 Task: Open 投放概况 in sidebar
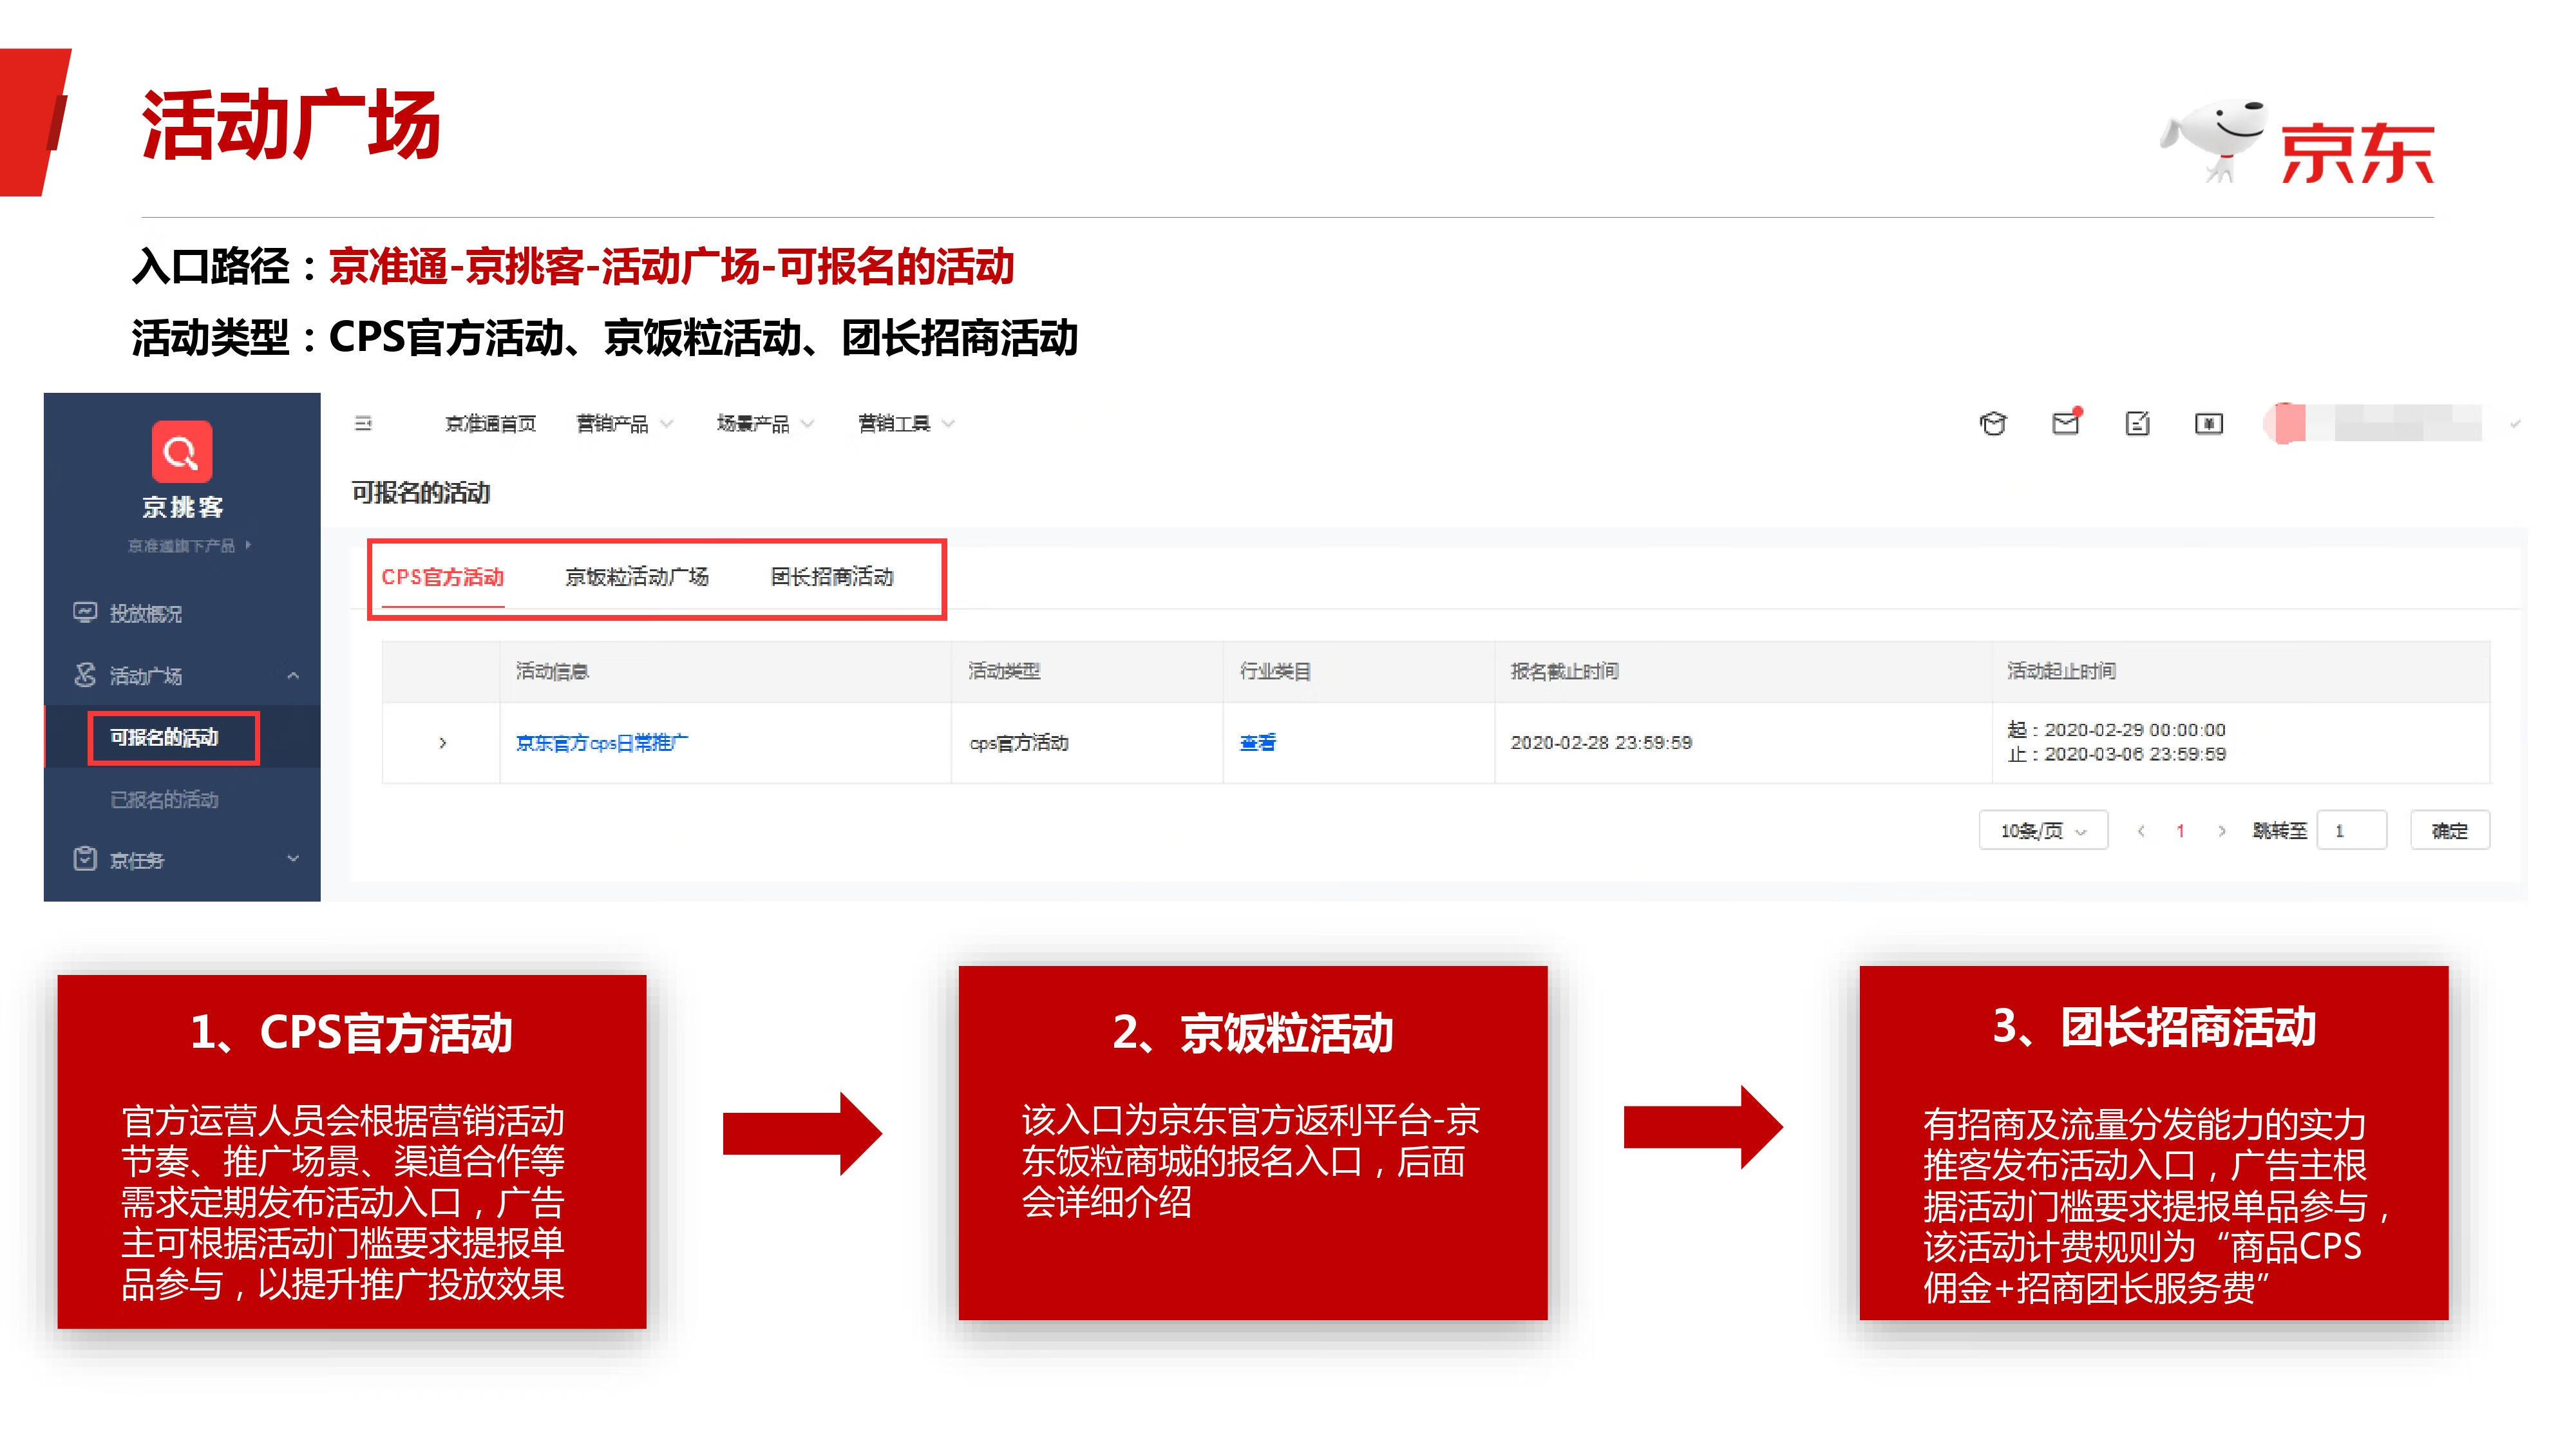[145, 613]
